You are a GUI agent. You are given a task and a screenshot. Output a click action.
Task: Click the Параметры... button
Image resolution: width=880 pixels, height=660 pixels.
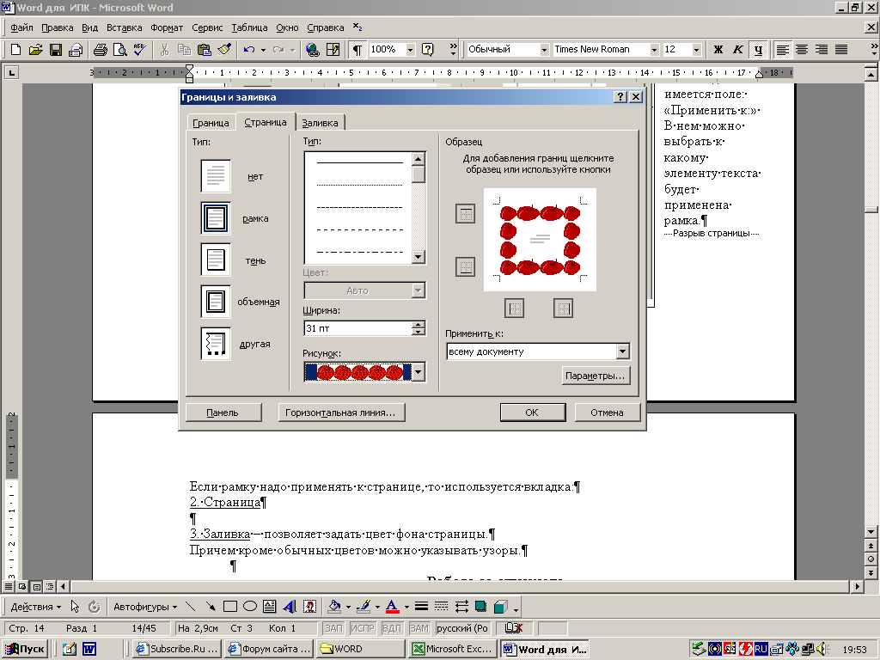596,376
